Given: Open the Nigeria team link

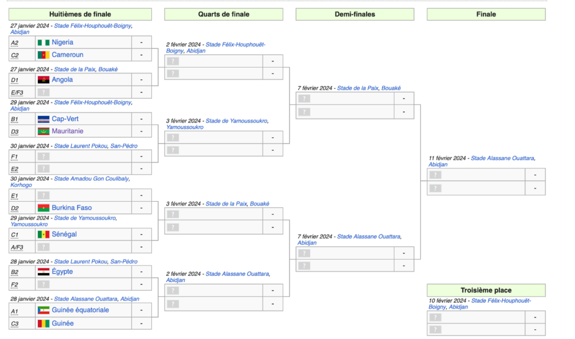Looking at the screenshot, I should click(x=62, y=43).
